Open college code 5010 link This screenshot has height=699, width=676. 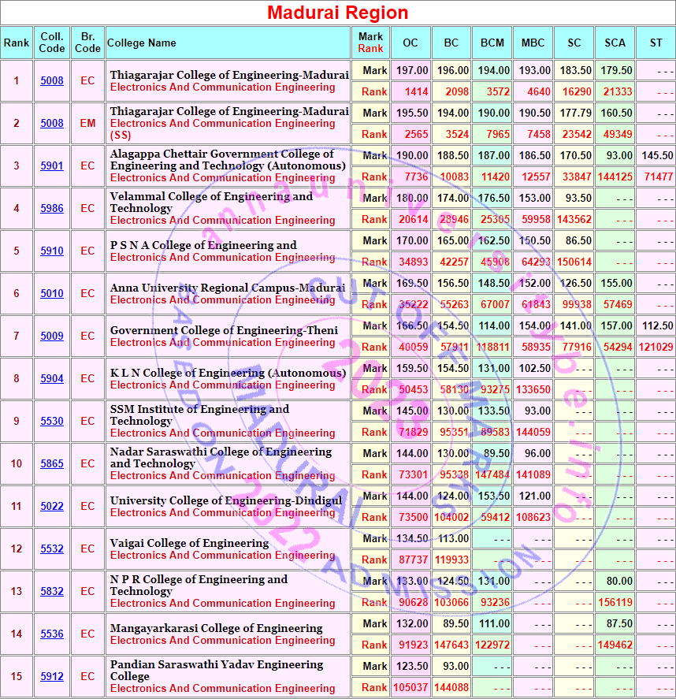[52, 294]
